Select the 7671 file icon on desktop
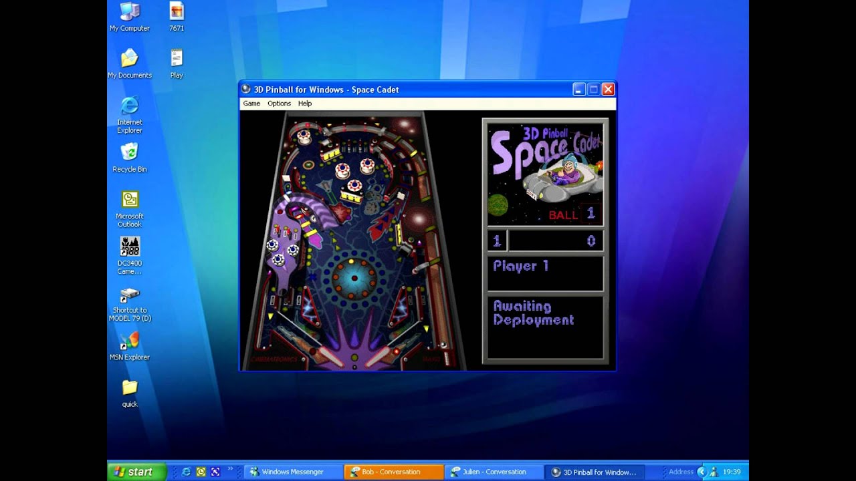This screenshot has width=856, height=481. (x=177, y=17)
